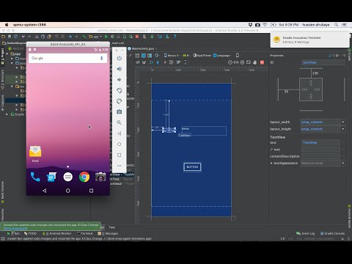Rotate emulator left icon

point(120,90)
